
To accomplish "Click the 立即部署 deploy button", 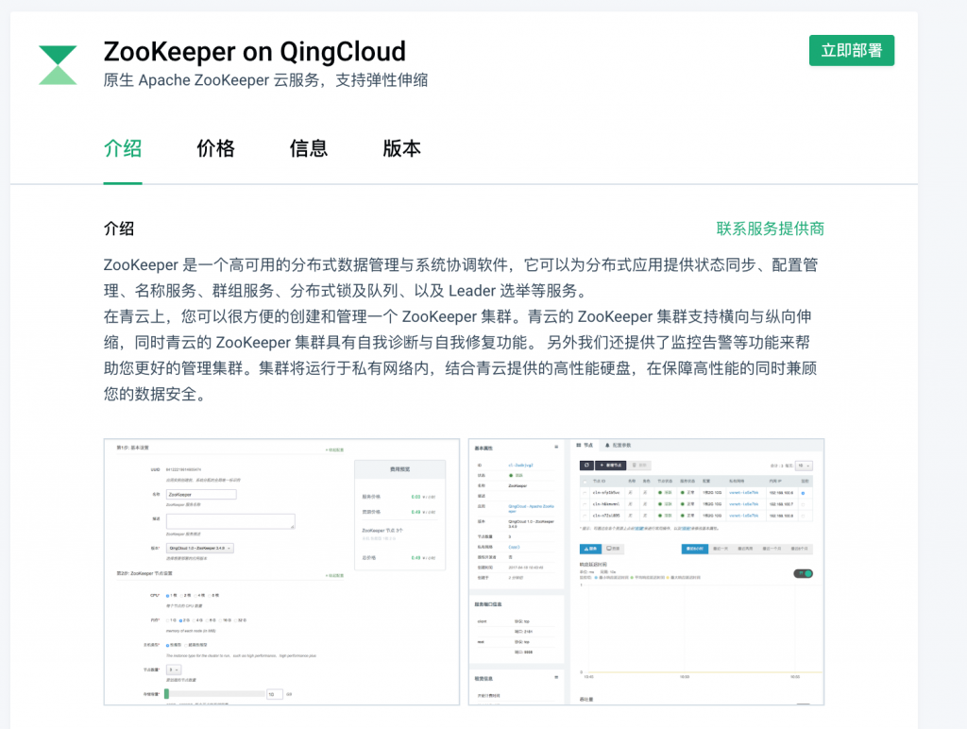I will (x=851, y=51).
